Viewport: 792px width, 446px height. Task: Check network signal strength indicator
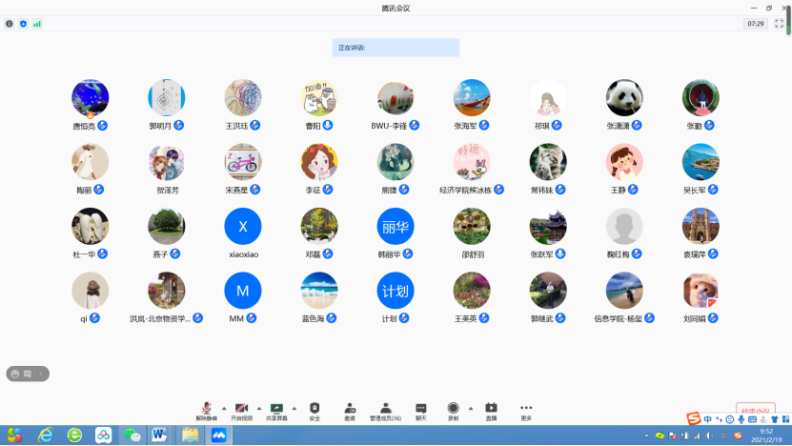tap(37, 23)
